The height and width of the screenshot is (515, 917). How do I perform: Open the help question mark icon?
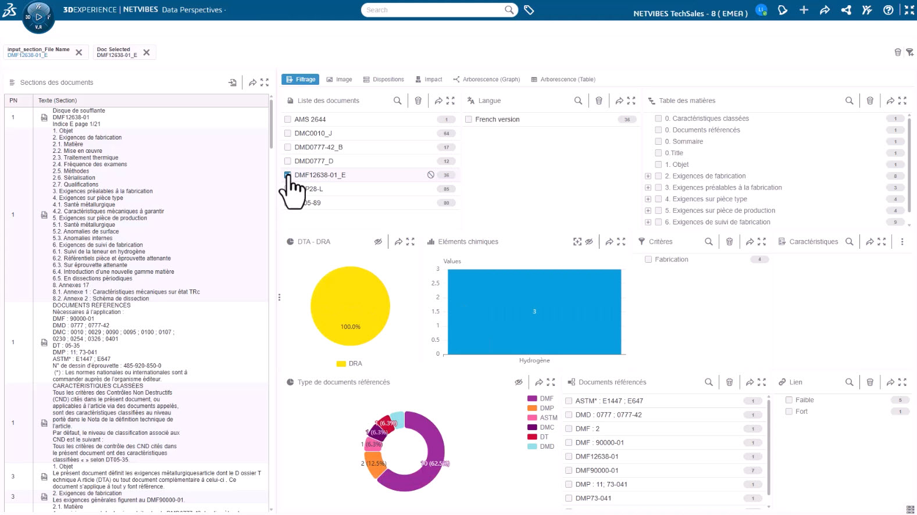click(888, 10)
